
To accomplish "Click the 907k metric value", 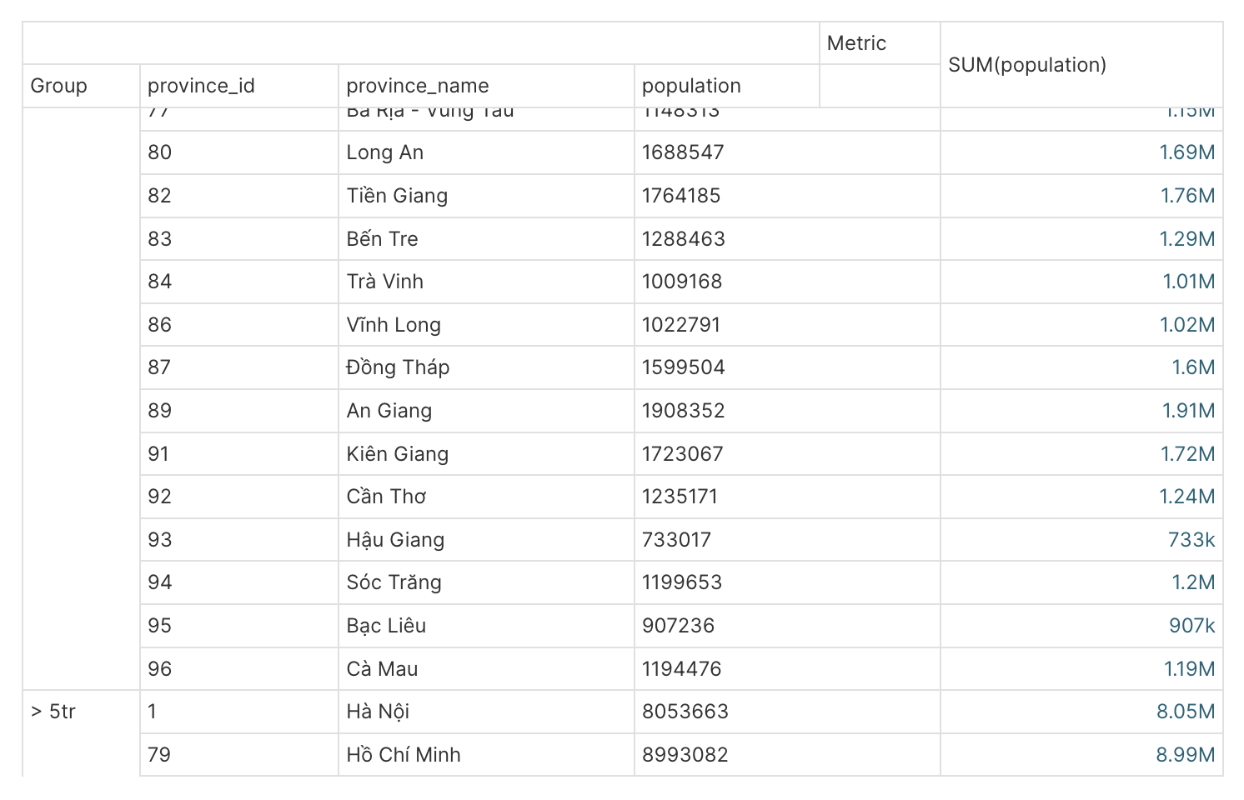I will pos(1191,626).
